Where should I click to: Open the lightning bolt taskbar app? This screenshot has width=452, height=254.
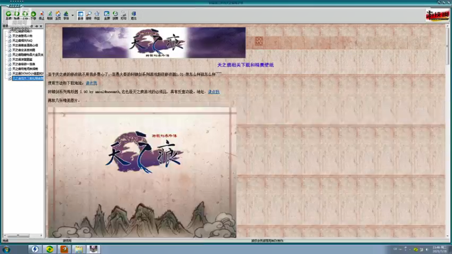click(35, 249)
